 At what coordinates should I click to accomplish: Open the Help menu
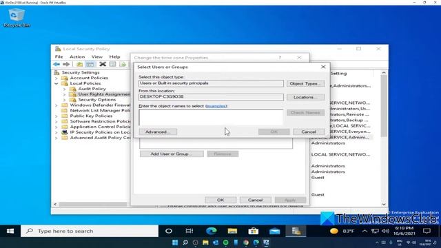114,56
